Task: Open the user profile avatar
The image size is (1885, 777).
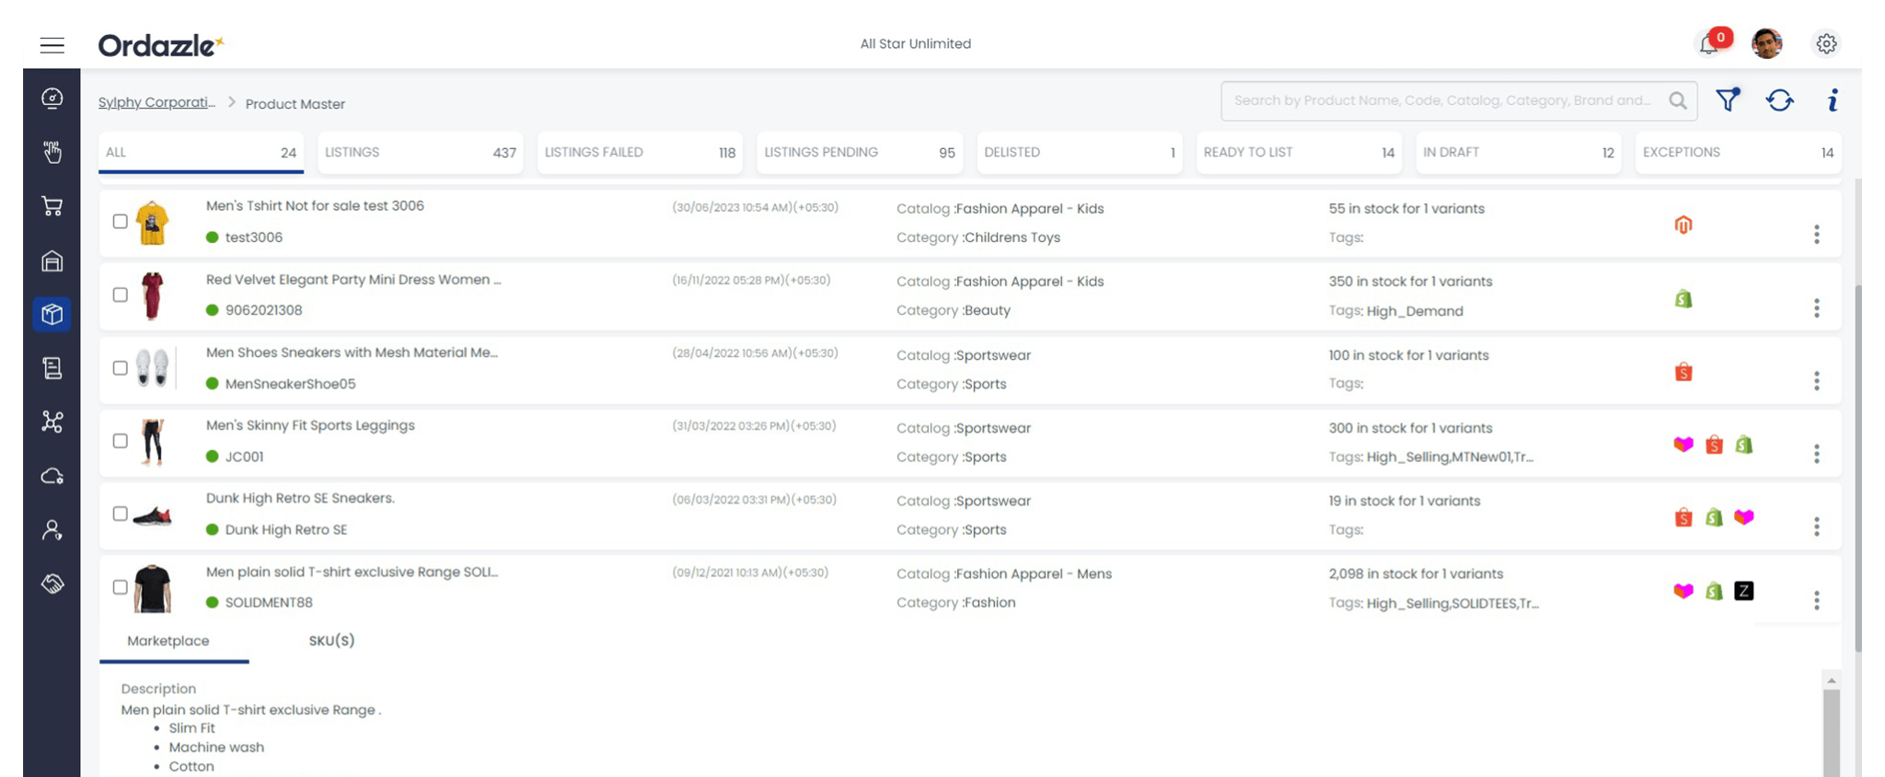Action: 1766,44
